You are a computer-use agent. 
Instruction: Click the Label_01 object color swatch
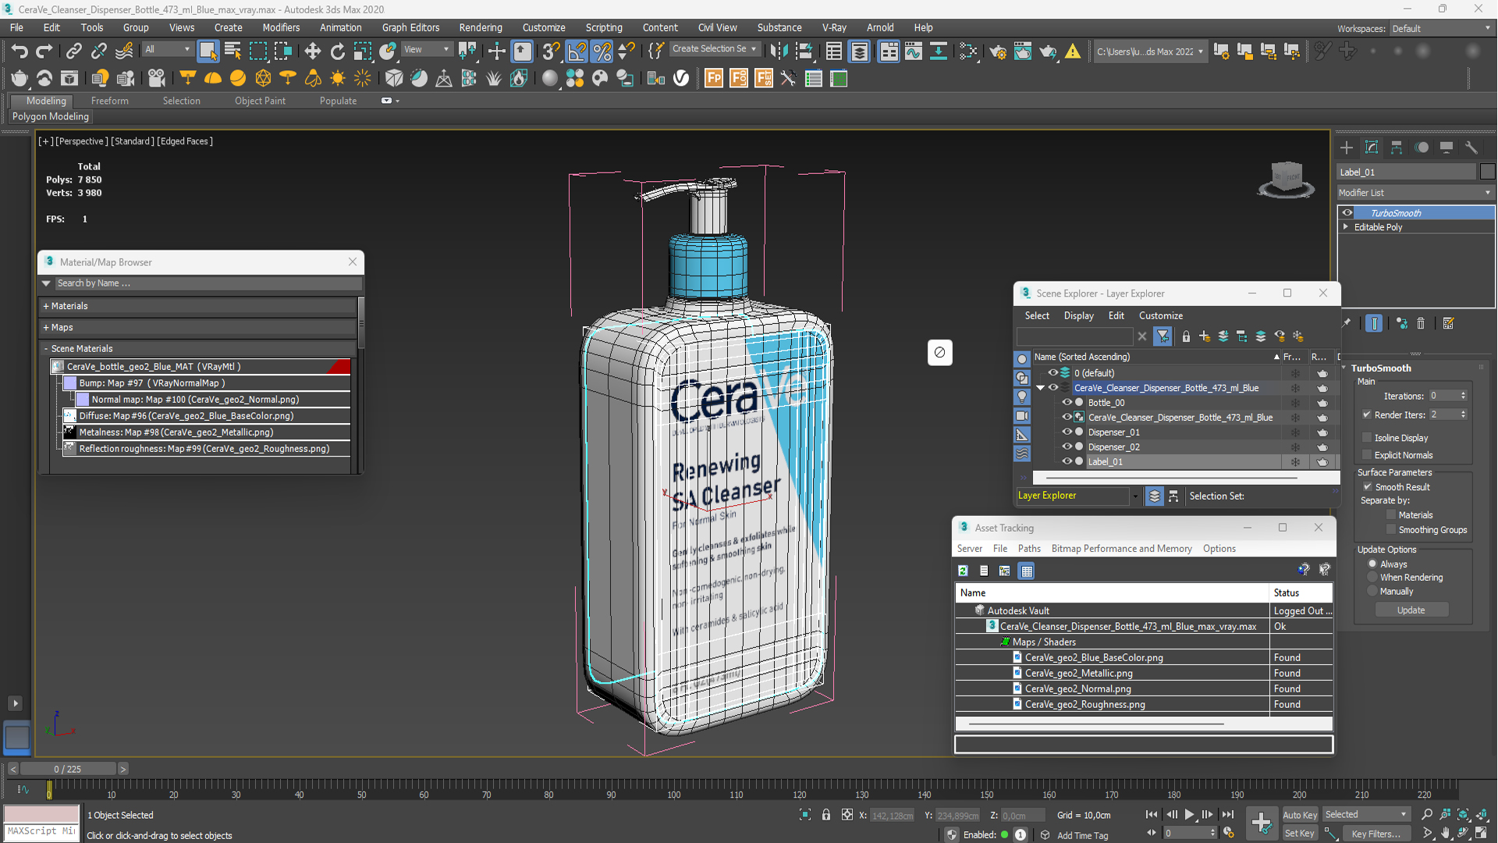coord(1487,172)
